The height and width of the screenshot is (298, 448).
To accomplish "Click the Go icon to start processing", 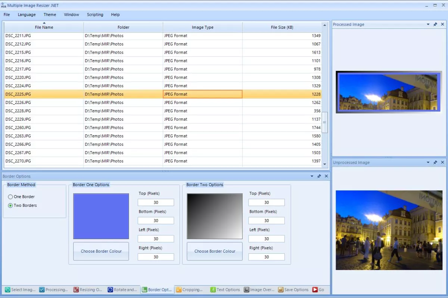I will click(x=316, y=289).
